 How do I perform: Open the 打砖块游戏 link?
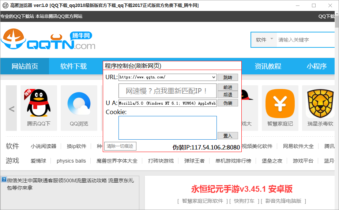(161, 161)
